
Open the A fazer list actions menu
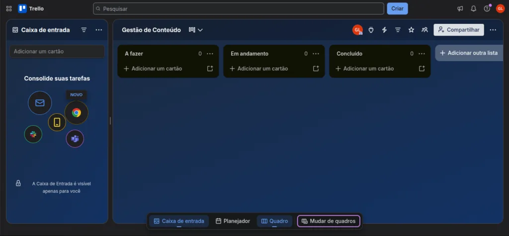pos(210,54)
